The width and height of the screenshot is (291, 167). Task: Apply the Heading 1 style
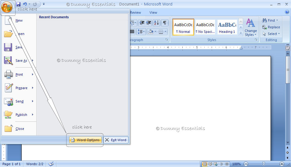tap(227, 27)
